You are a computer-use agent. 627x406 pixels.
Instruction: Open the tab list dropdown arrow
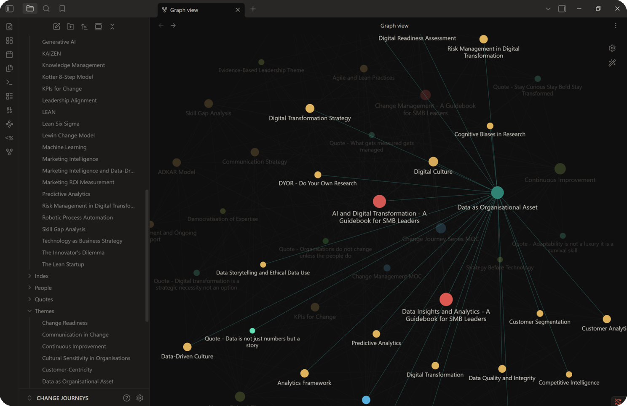pos(548,8)
